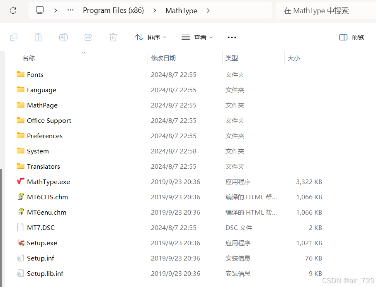Open the See more ellipsis menu in toolbar
This screenshot has width=376, height=287.
pos(232,37)
